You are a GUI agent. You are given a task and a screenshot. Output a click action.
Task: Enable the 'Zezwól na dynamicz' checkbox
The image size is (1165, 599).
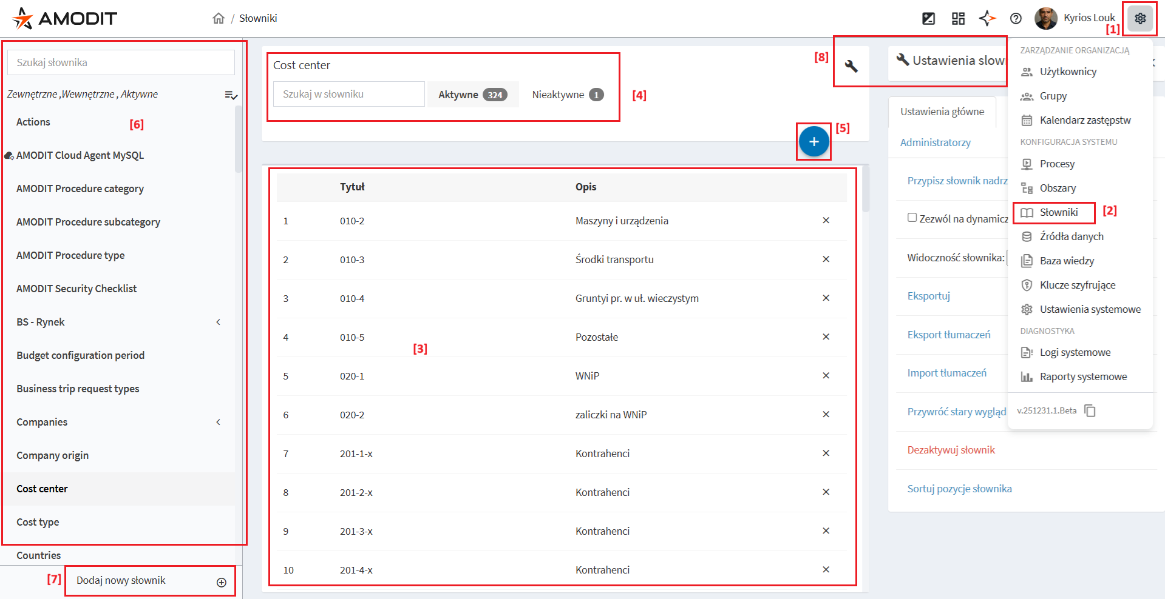click(912, 218)
